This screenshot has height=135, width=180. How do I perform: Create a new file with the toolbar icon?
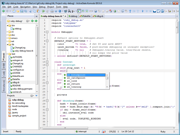(14, 11)
